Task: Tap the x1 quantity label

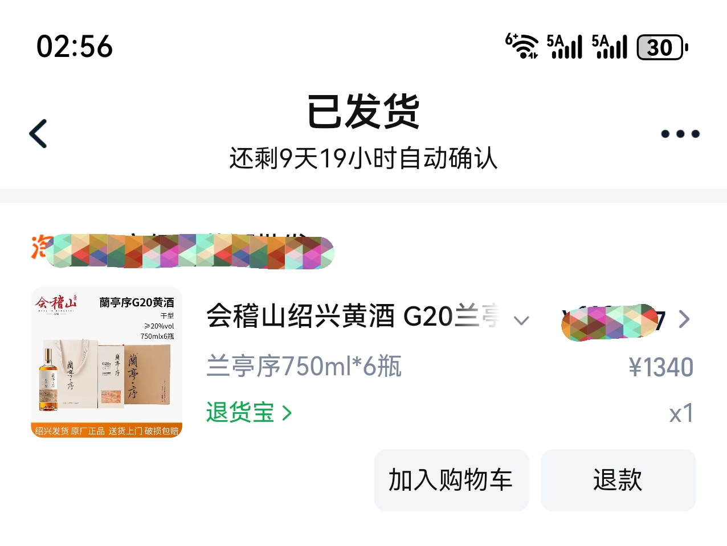Action: tap(681, 413)
